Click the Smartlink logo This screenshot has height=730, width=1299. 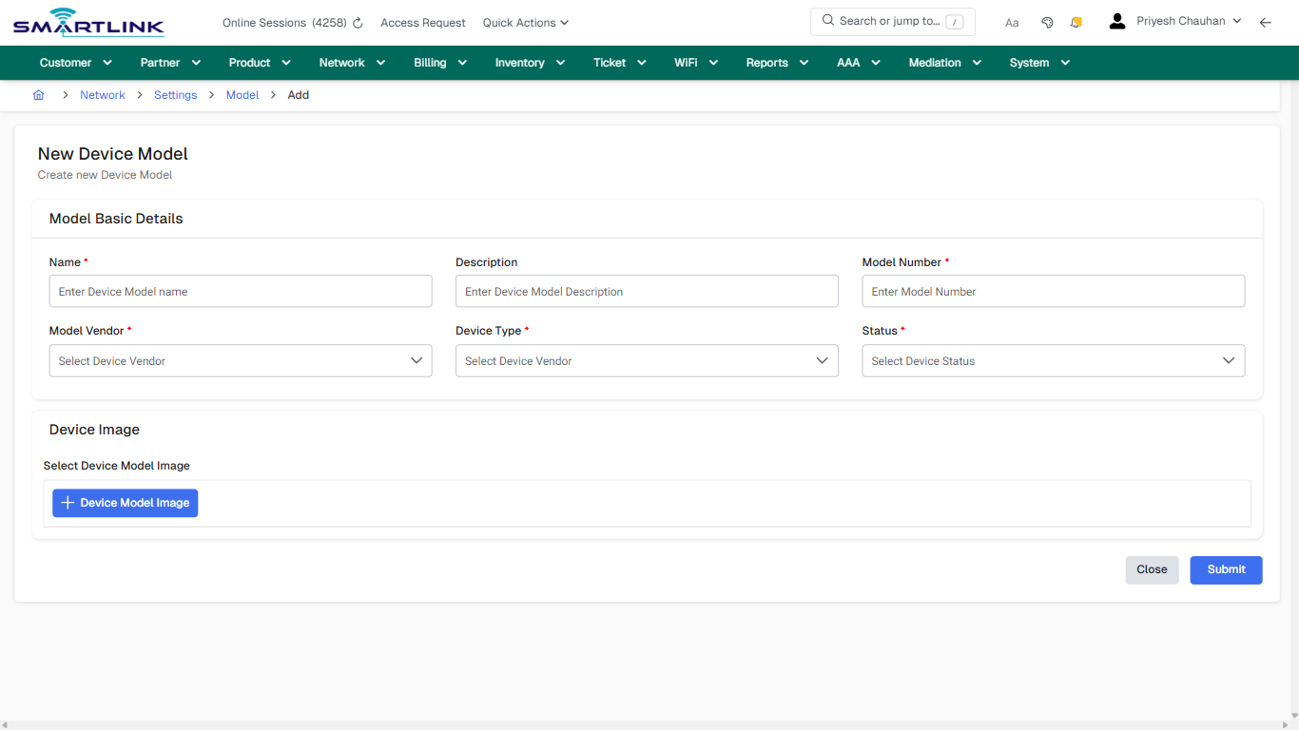click(87, 21)
